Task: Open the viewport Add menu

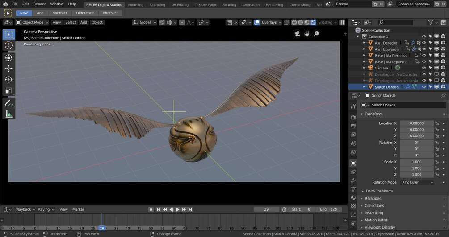Action: click(x=84, y=22)
